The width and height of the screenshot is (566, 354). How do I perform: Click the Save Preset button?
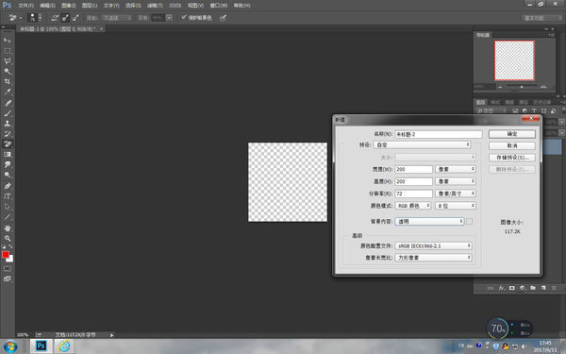click(x=512, y=158)
